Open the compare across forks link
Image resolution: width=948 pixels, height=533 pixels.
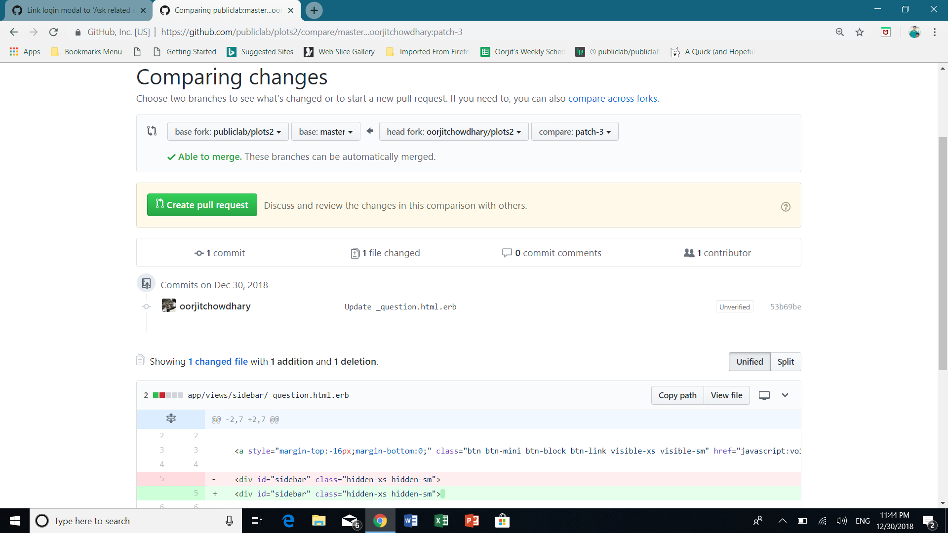[x=612, y=98]
